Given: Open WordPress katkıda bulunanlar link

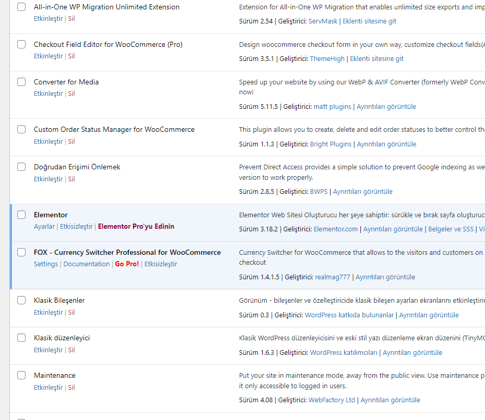Looking at the screenshot, I should [349, 315].
